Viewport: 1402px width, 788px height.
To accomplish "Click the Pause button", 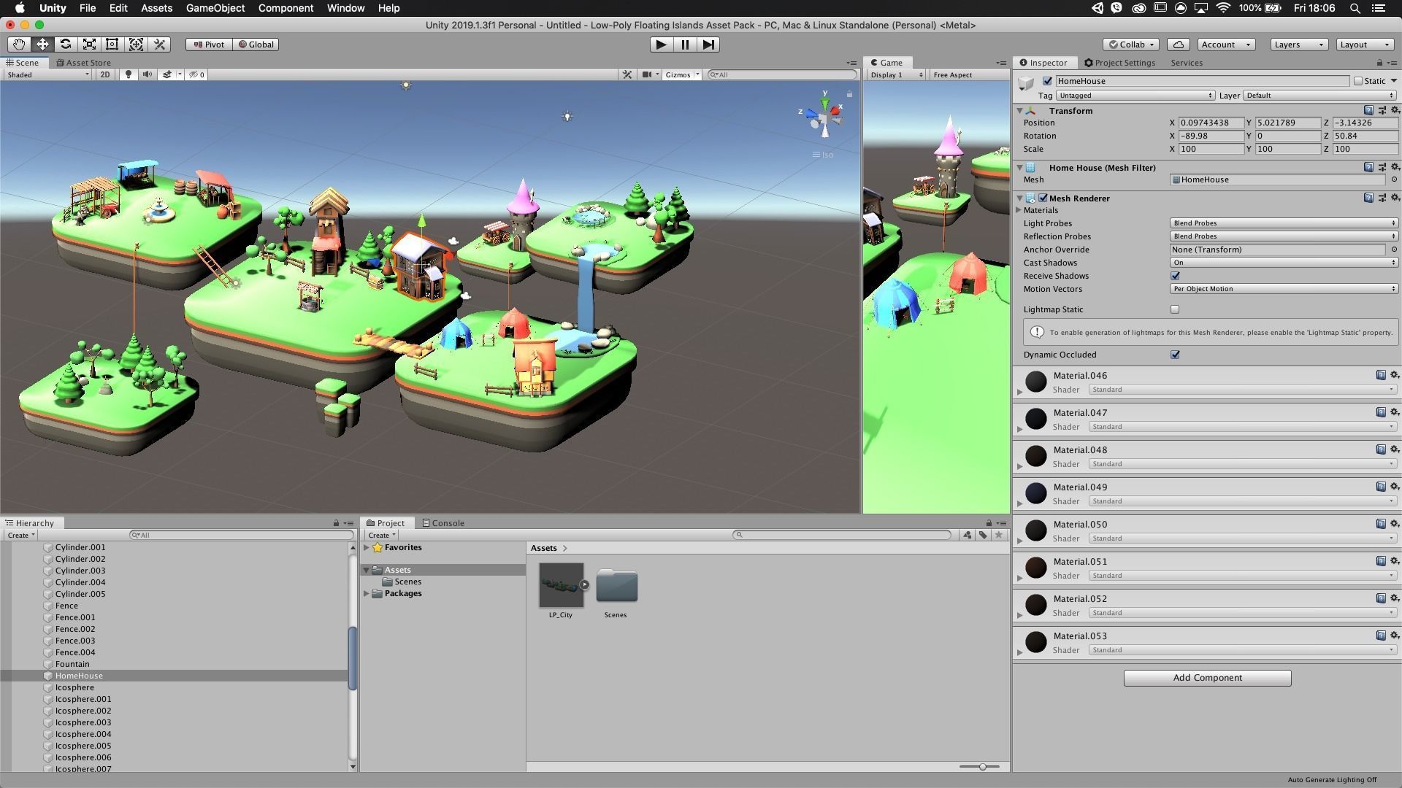I will (x=685, y=45).
